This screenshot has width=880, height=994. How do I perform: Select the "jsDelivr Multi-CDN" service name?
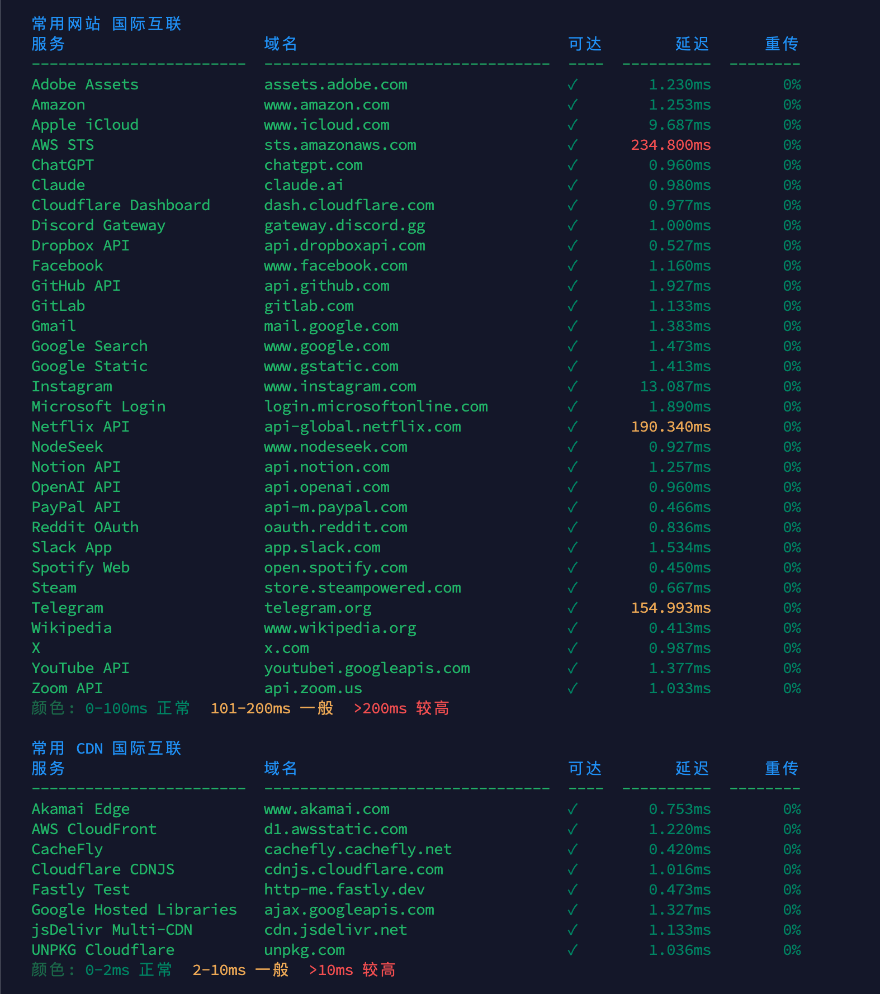point(112,930)
